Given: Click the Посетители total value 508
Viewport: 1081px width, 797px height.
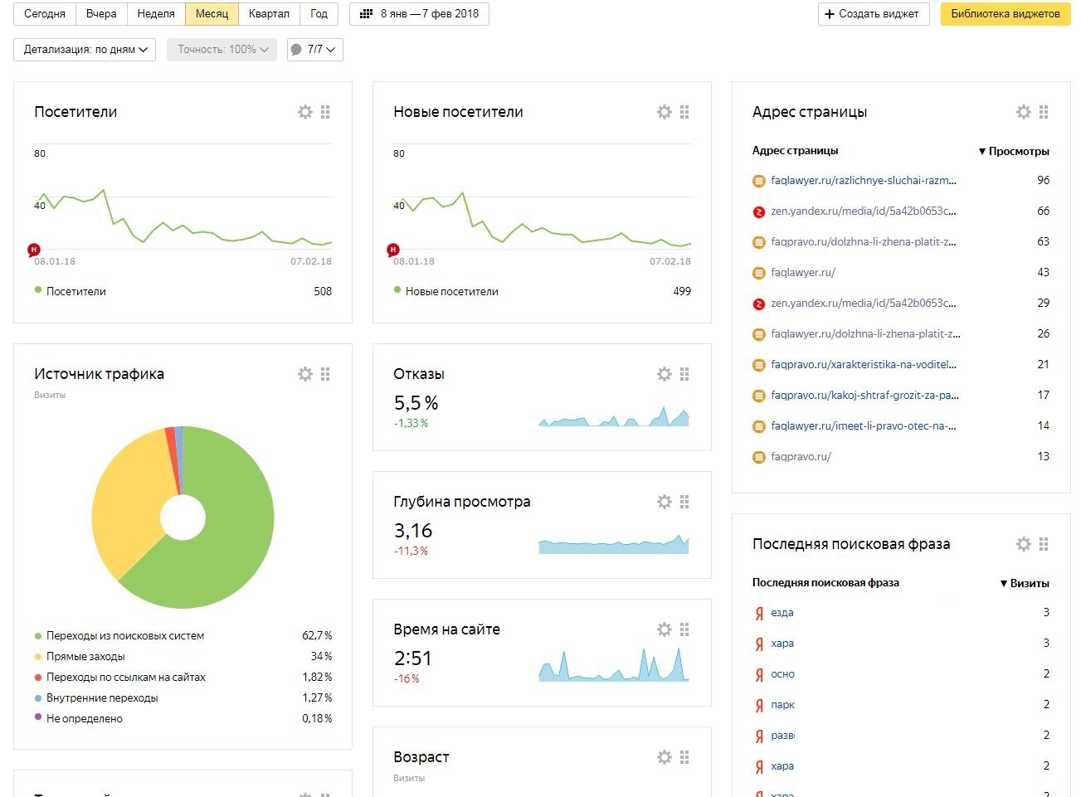Looking at the screenshot, I should [x=323, y=291].
